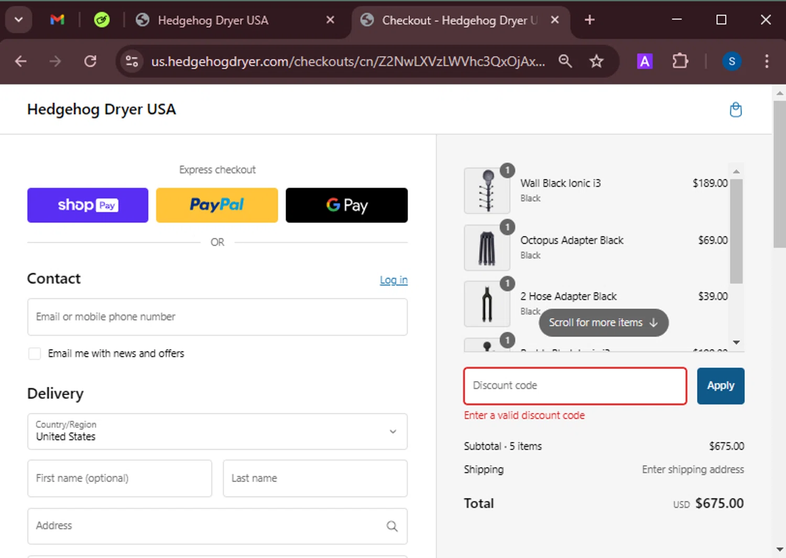Focus the First name (optional) field
The image size is (786, 558).
(x=119, y=478)
